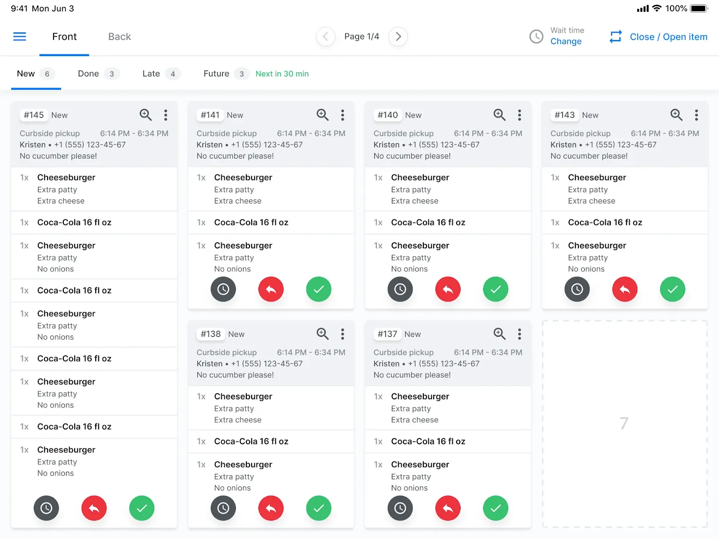This screenshot has height=539, width=719.
Task: Select the Future orders tab
Action: [x=226, y=74]
